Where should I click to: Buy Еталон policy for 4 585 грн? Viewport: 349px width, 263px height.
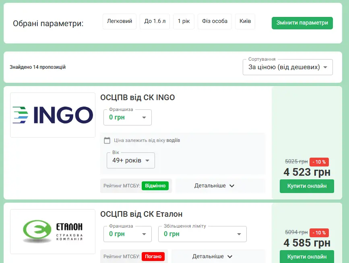307,257
